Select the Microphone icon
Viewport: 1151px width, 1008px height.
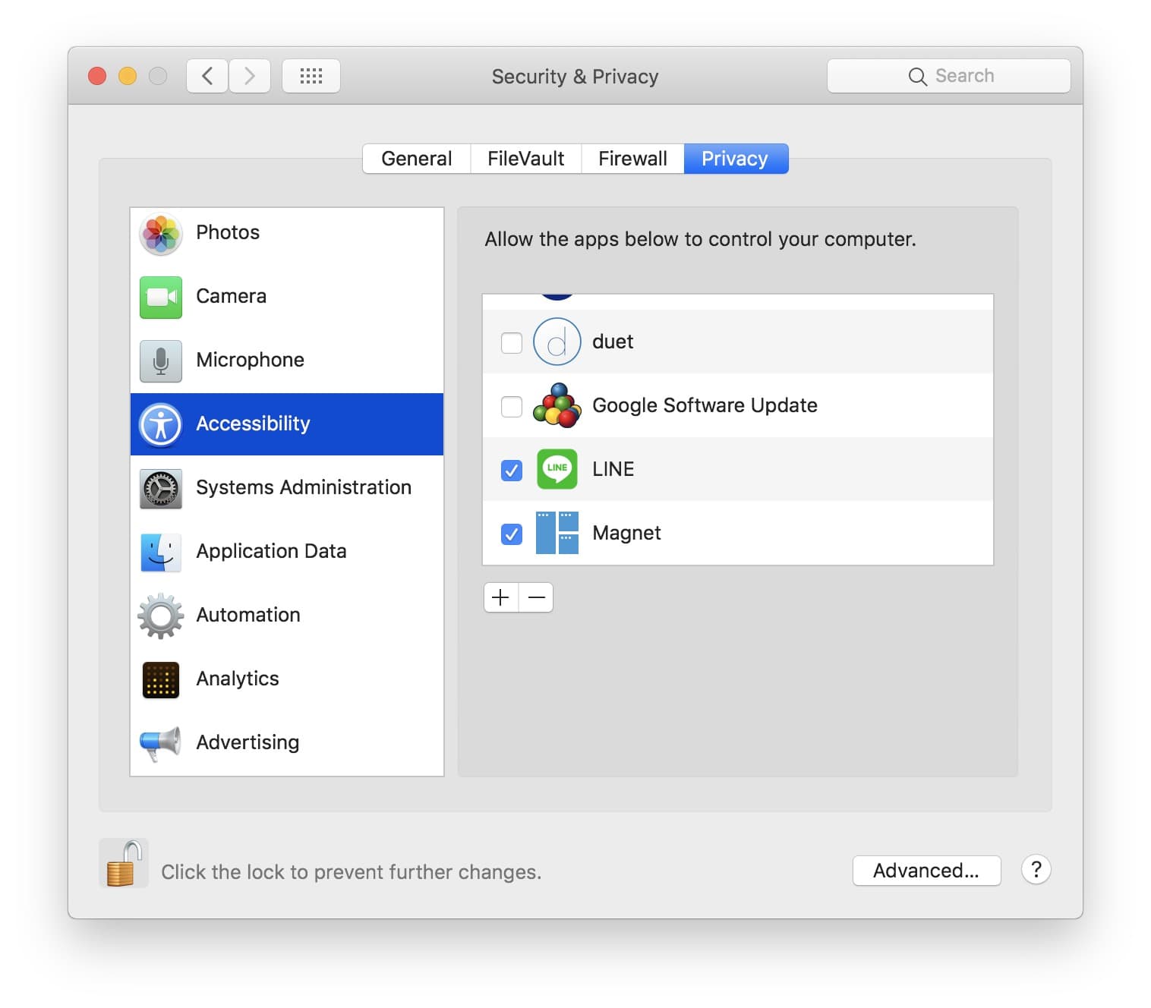coord(160,361)
